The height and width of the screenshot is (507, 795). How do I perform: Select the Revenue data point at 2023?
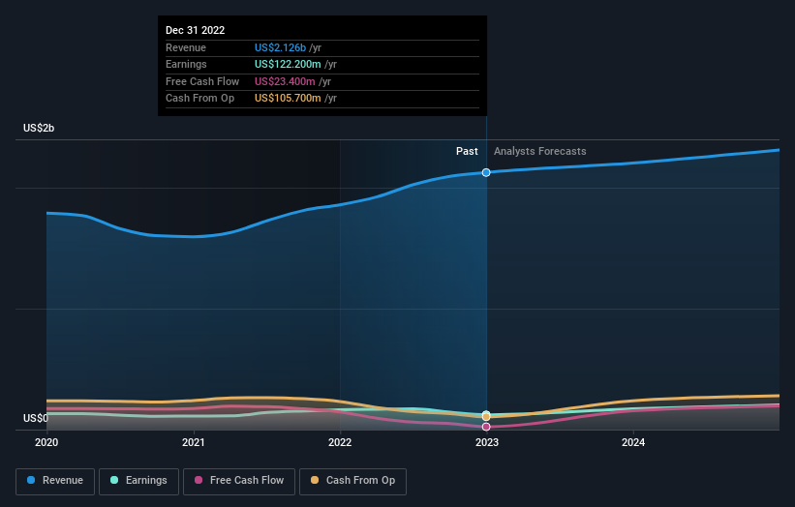pyautogui.click(x=486, y=173)
